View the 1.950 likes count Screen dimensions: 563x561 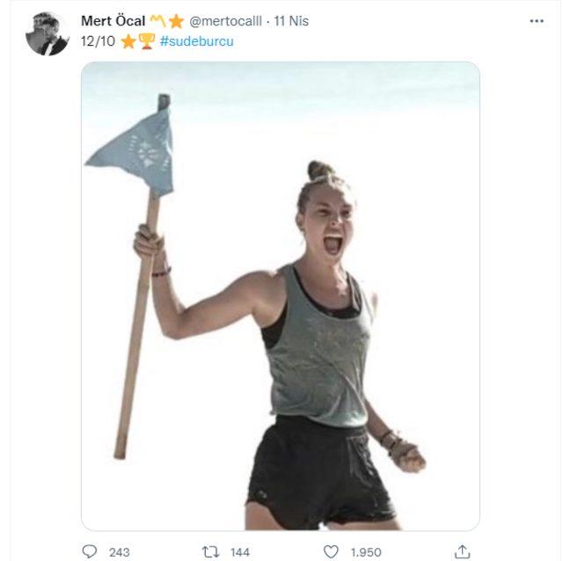click(366, 552)
